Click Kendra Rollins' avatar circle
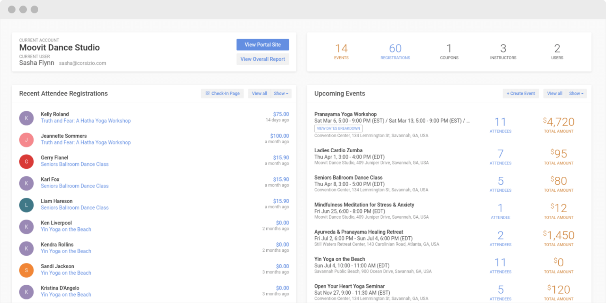606x303 pixels. point(26,248)
